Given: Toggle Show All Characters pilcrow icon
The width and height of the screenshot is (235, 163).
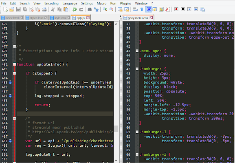Looking at the screenshot, I should click(142, 9).
